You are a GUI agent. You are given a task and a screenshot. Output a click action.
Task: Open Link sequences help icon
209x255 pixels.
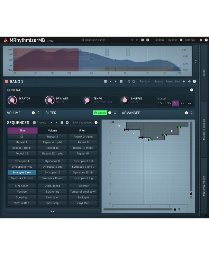[x=96, y=123]
